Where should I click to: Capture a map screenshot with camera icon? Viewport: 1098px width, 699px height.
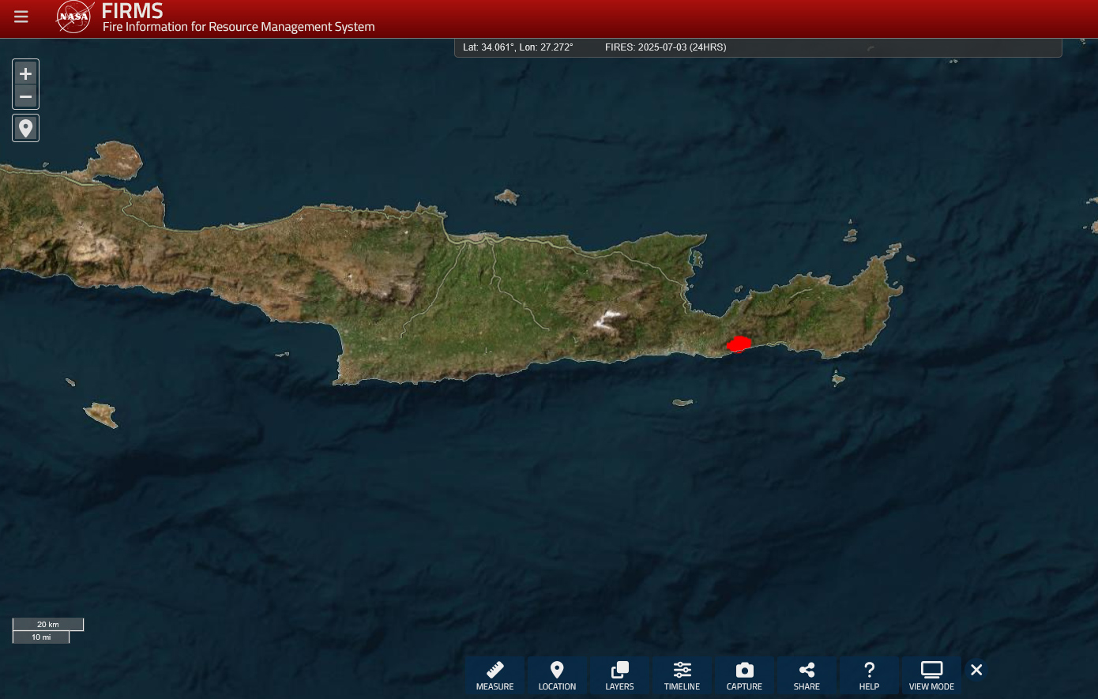[744, 675]
